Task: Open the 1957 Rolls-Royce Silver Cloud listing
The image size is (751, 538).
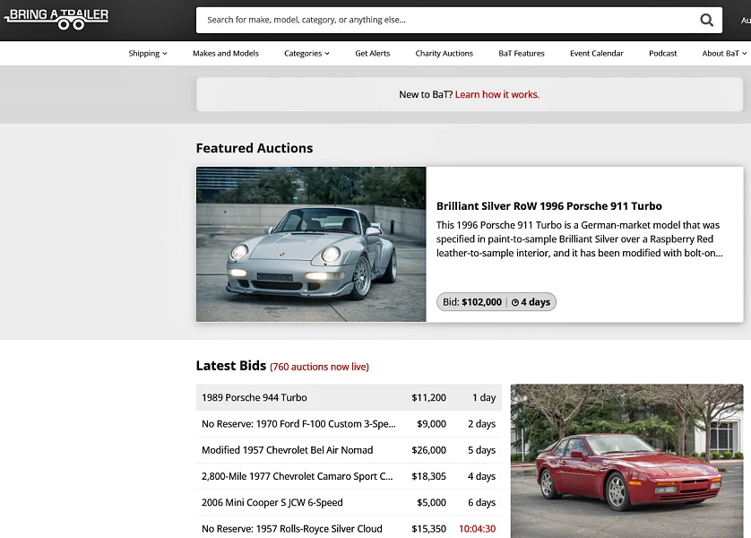Action: click(x=291, y=529)
